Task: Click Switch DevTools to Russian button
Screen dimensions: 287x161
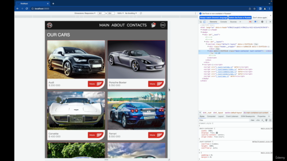Action: coord(240,17)
